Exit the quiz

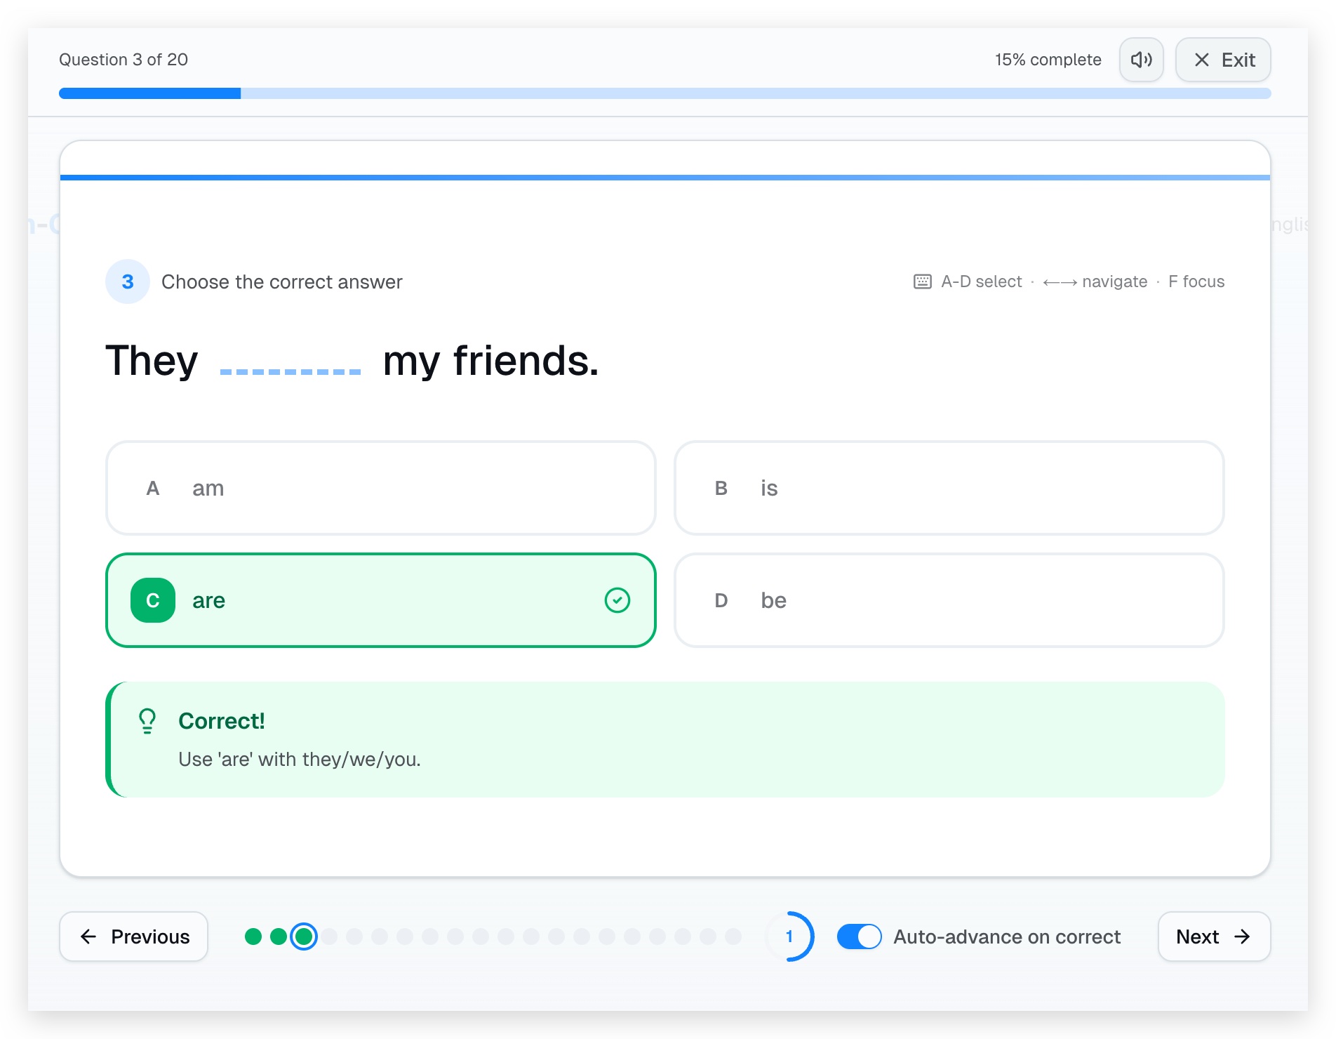pos(1222,60)
